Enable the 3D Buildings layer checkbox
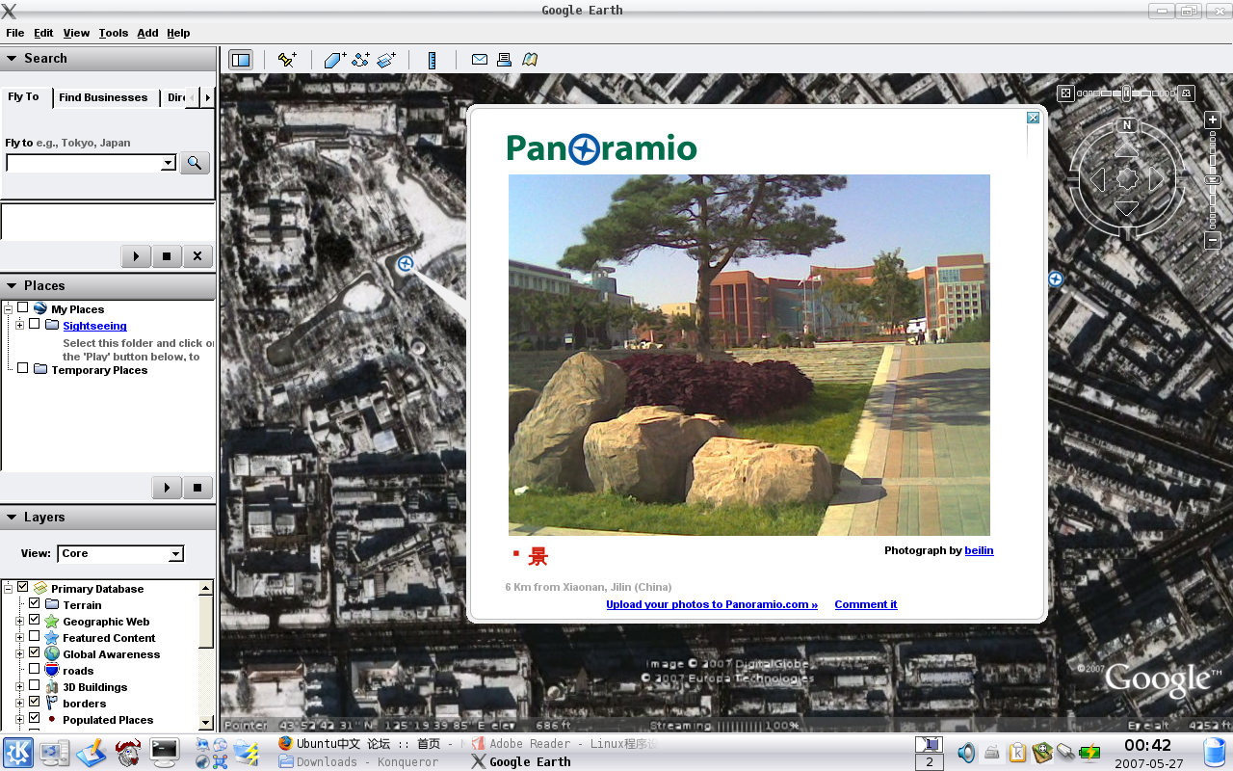 click(35, 685)
